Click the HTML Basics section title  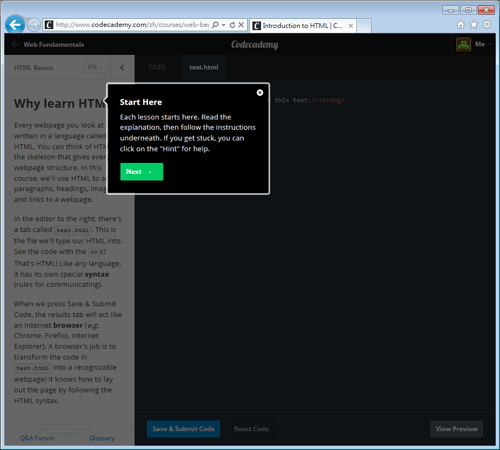pos(33,68)
